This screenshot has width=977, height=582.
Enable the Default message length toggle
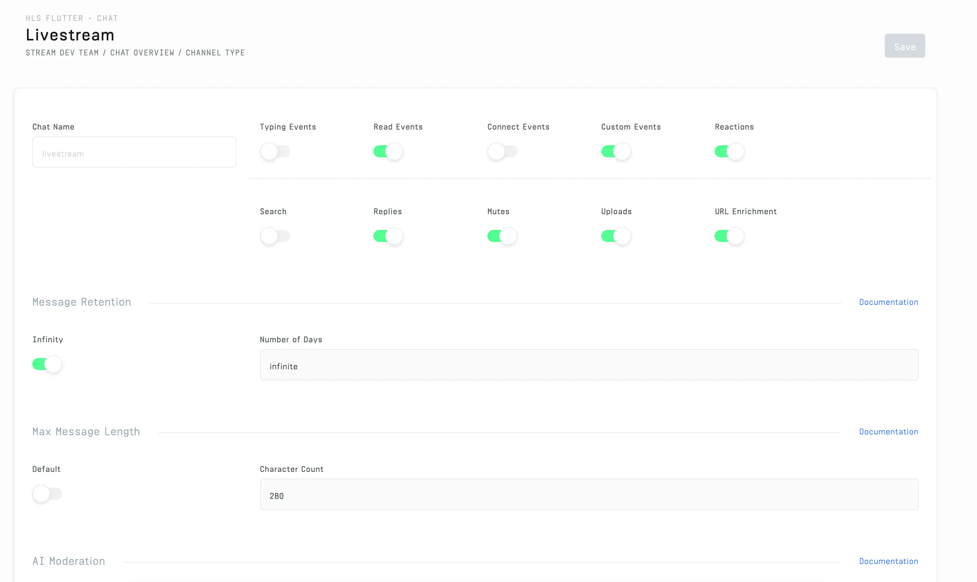point(47,494)
